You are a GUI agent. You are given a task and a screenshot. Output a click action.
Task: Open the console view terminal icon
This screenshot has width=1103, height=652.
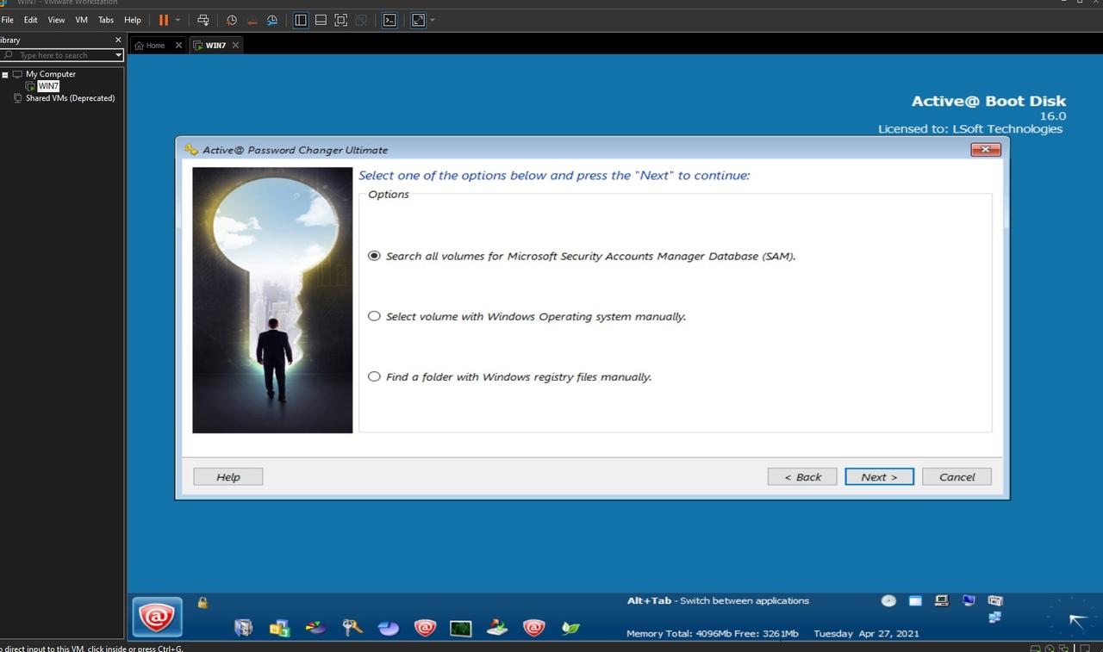click(x=389, y=20)
